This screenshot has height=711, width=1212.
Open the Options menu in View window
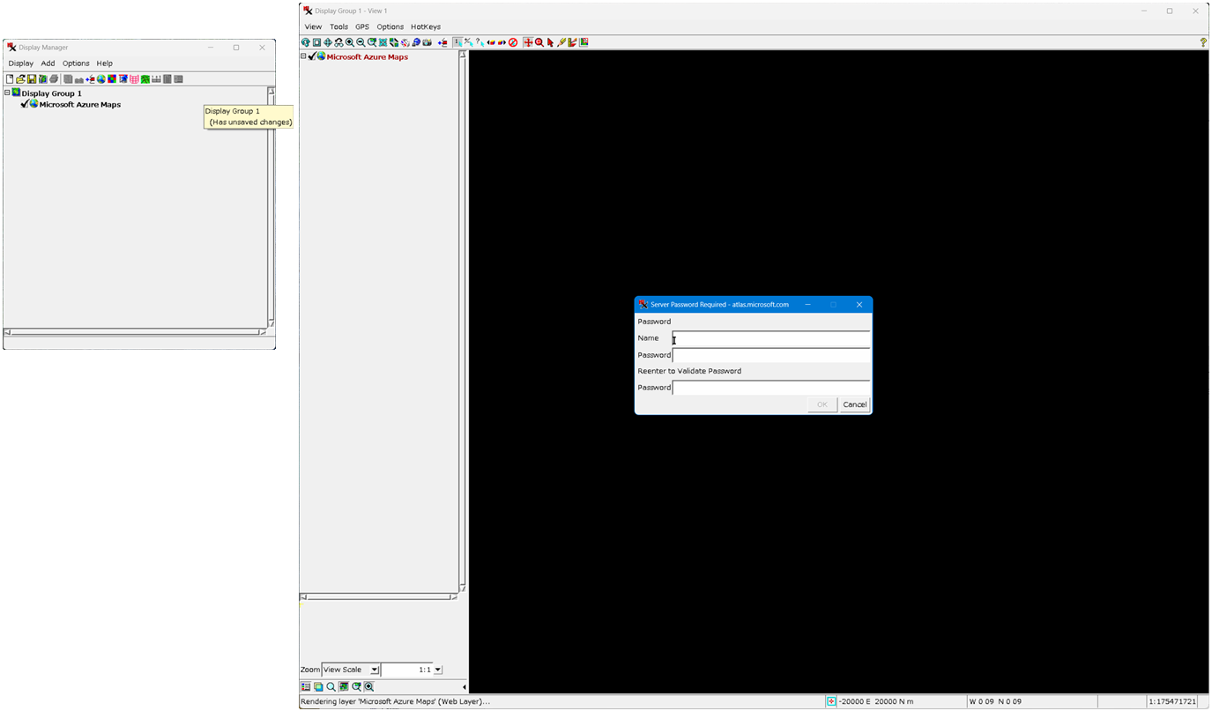pos(390,26)
